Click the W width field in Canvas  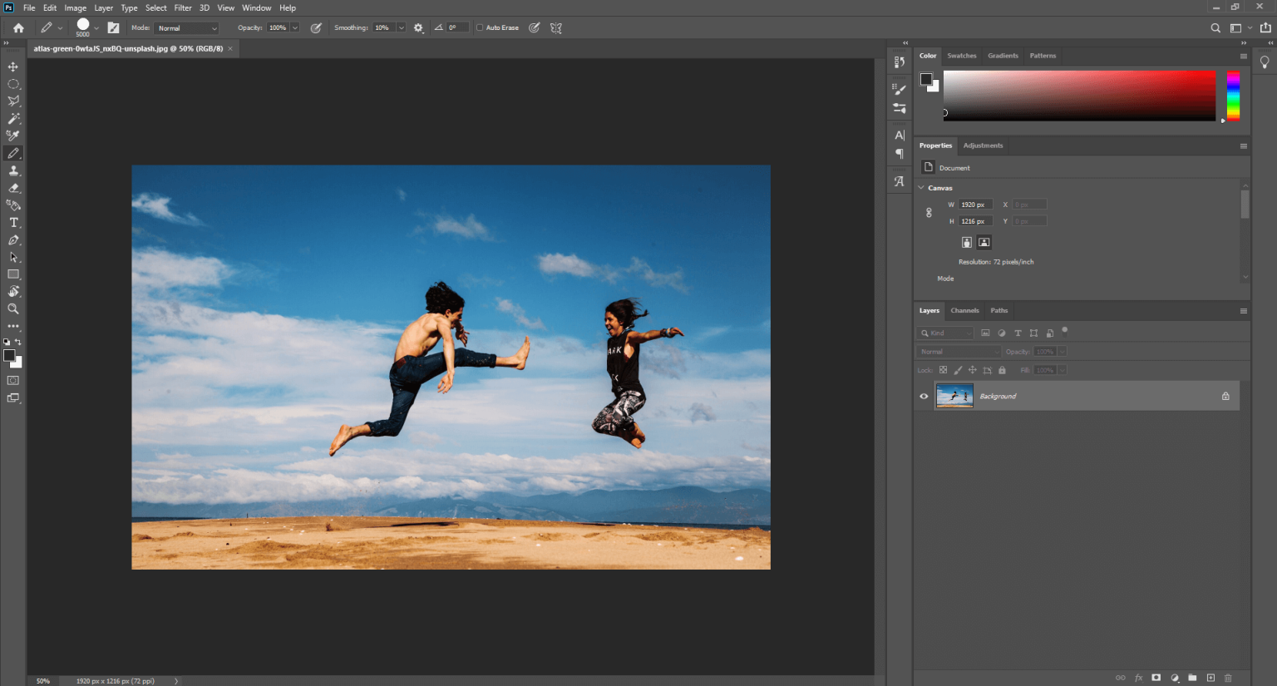click(974, 204)
